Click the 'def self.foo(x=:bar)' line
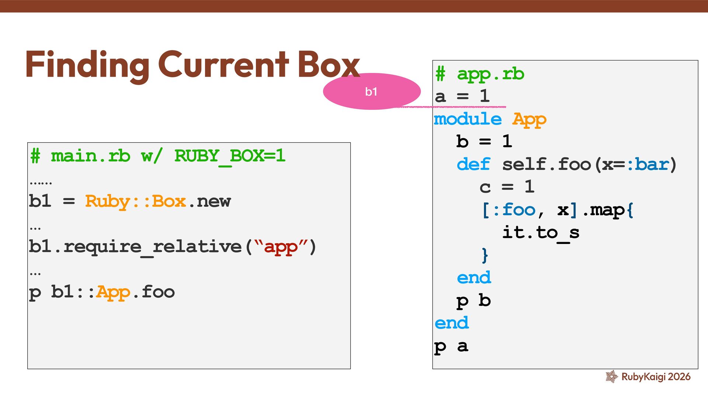 click(566, 164)
